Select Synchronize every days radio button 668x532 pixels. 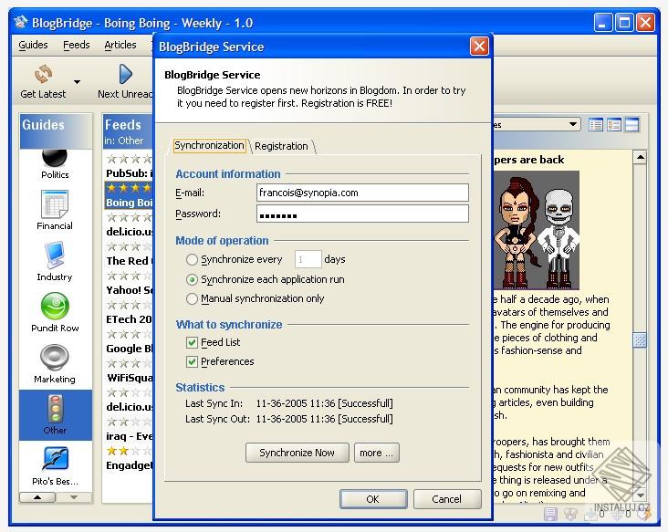192,259
